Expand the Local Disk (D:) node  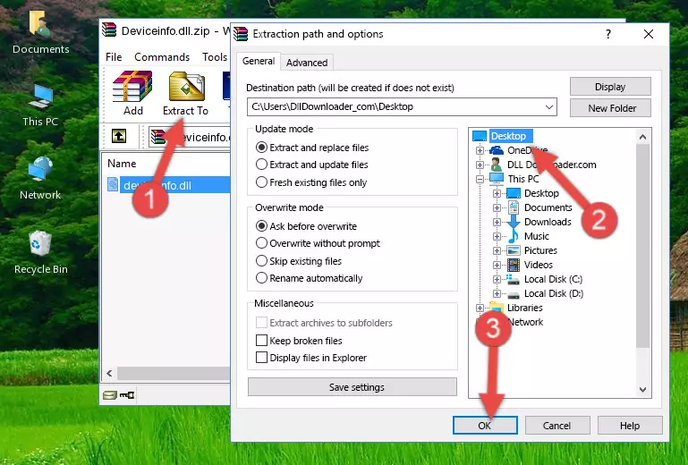(497, 293)
